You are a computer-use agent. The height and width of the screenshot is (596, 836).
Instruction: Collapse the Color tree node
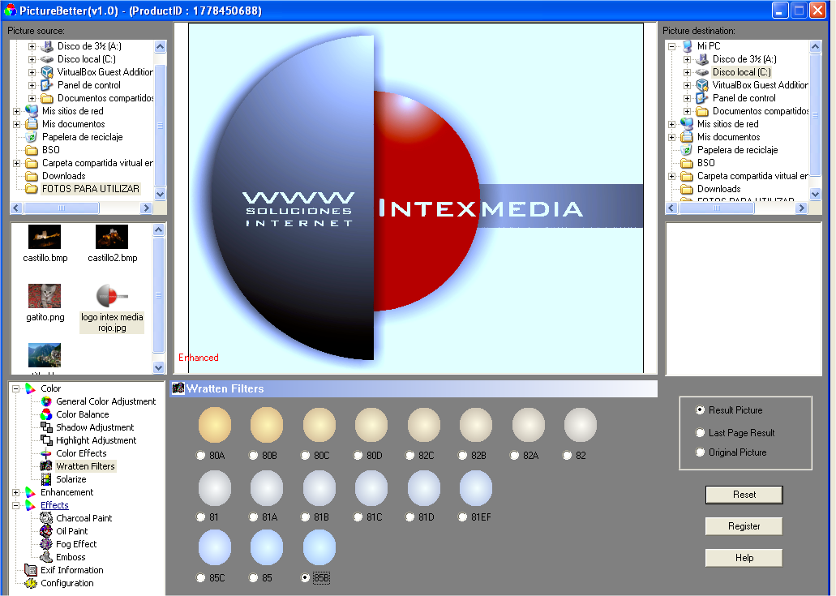point(16,388)
